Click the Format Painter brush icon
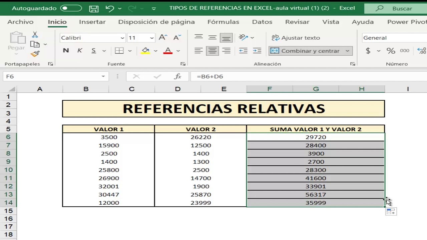The width and height of the screenshot is (427, 240). point(35,54)
